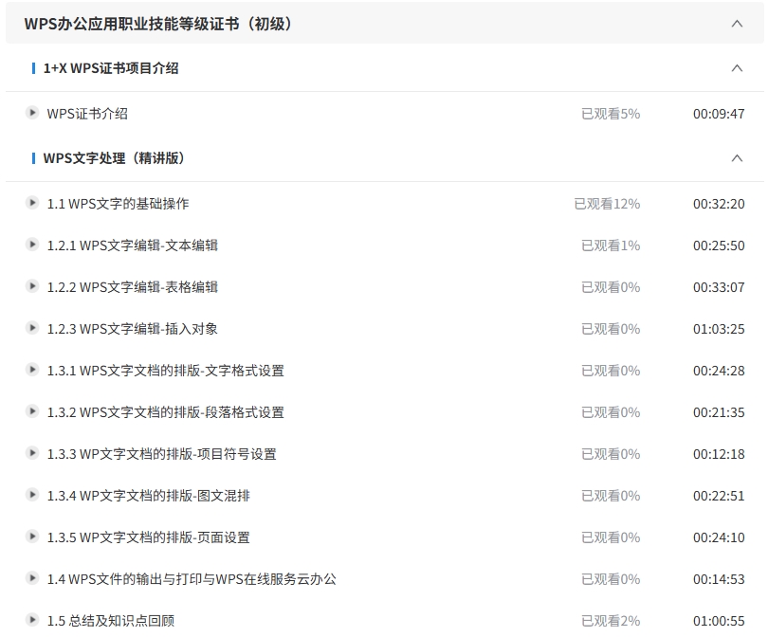Click the duration 00:21:35
Viewport: 768px width, 637px height.
[x=719, y=412]
